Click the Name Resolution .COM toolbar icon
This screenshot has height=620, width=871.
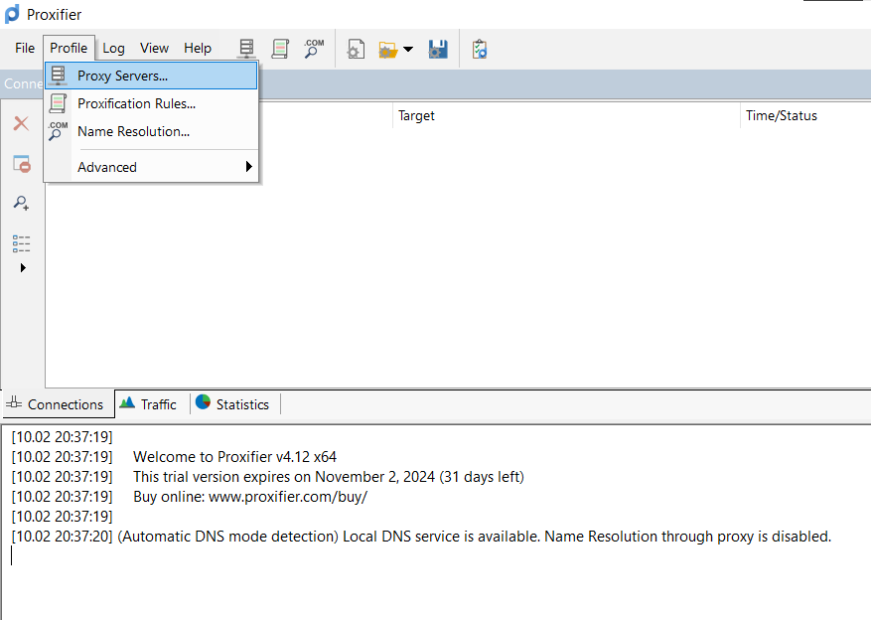314,49
